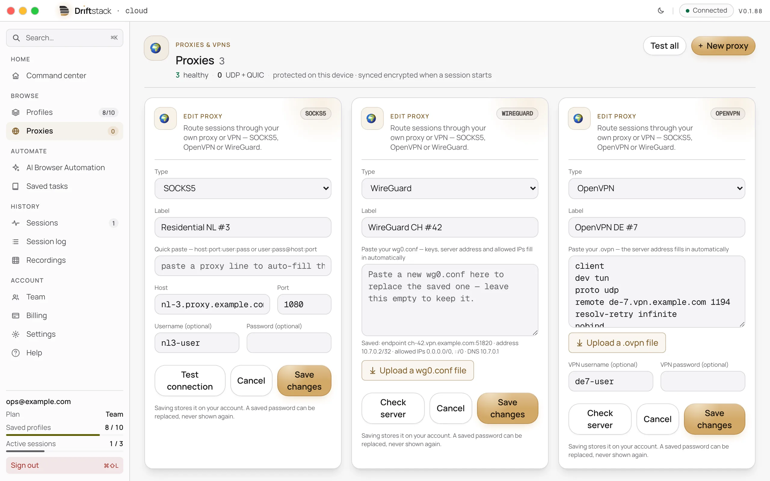The image size is (770, 481).
Task: Click the search magnifier icon
Action: [16, 38]
